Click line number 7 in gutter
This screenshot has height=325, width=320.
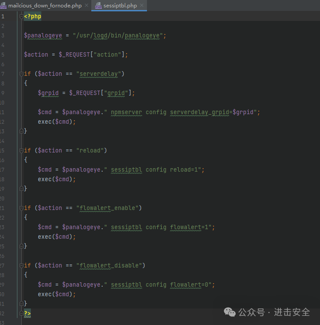coord(3,74)
